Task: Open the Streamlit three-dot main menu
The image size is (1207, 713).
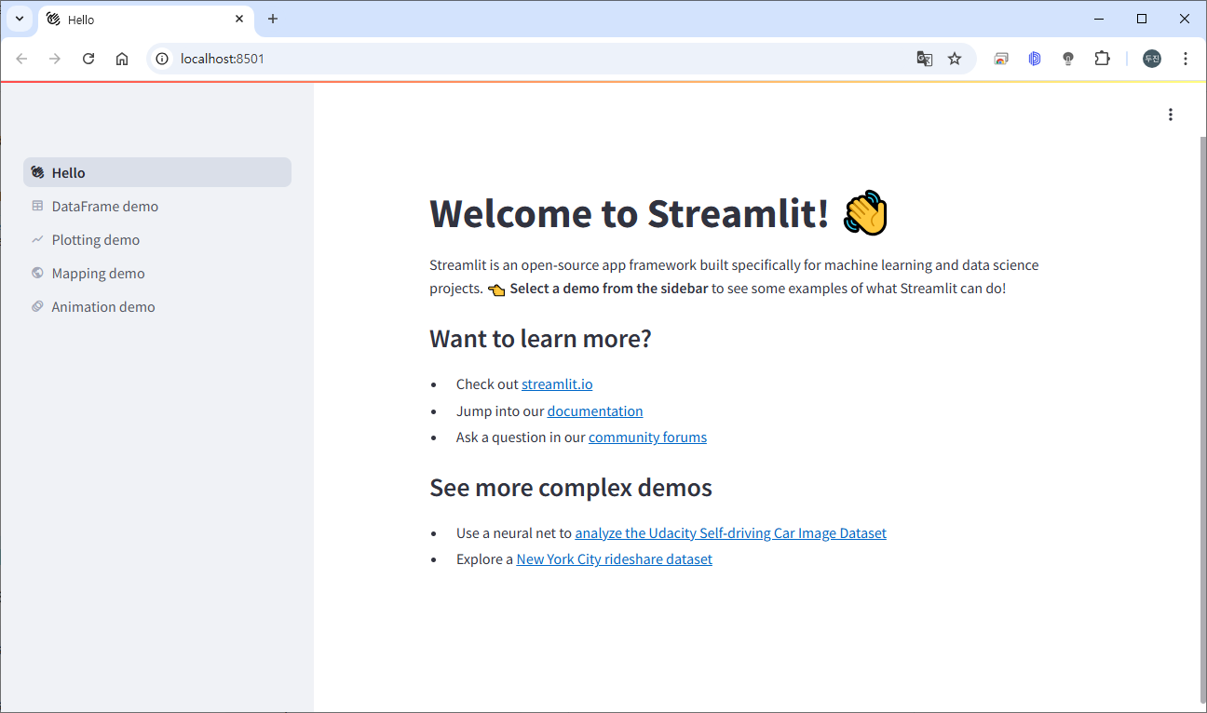Action: (1170, 114)
